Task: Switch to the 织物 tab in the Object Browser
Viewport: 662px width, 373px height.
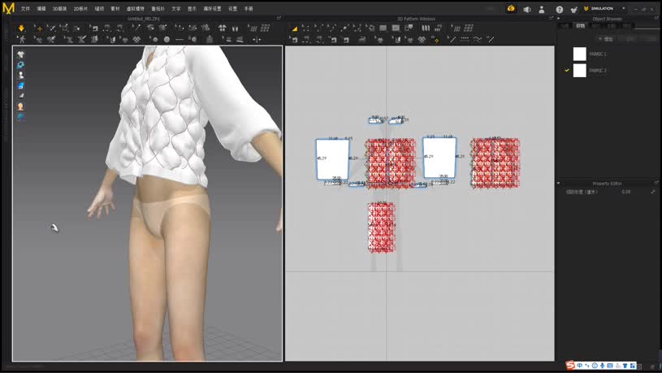Action: (x=581, y=26)
